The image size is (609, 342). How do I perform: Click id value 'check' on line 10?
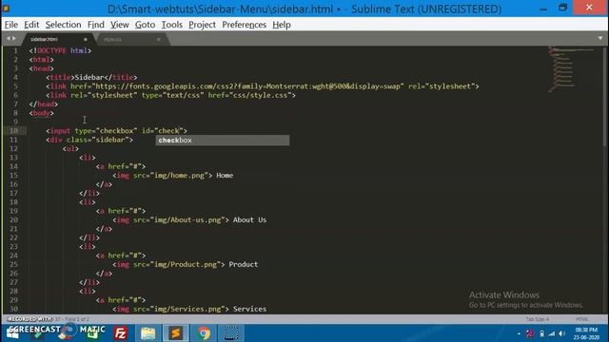coord(170,131)
